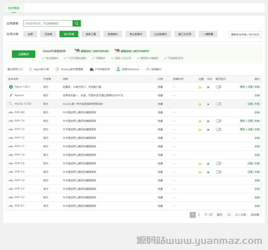Click 客服QQ1: 3007255432 text
268x250 pixels.
click(x=94, y=51)
